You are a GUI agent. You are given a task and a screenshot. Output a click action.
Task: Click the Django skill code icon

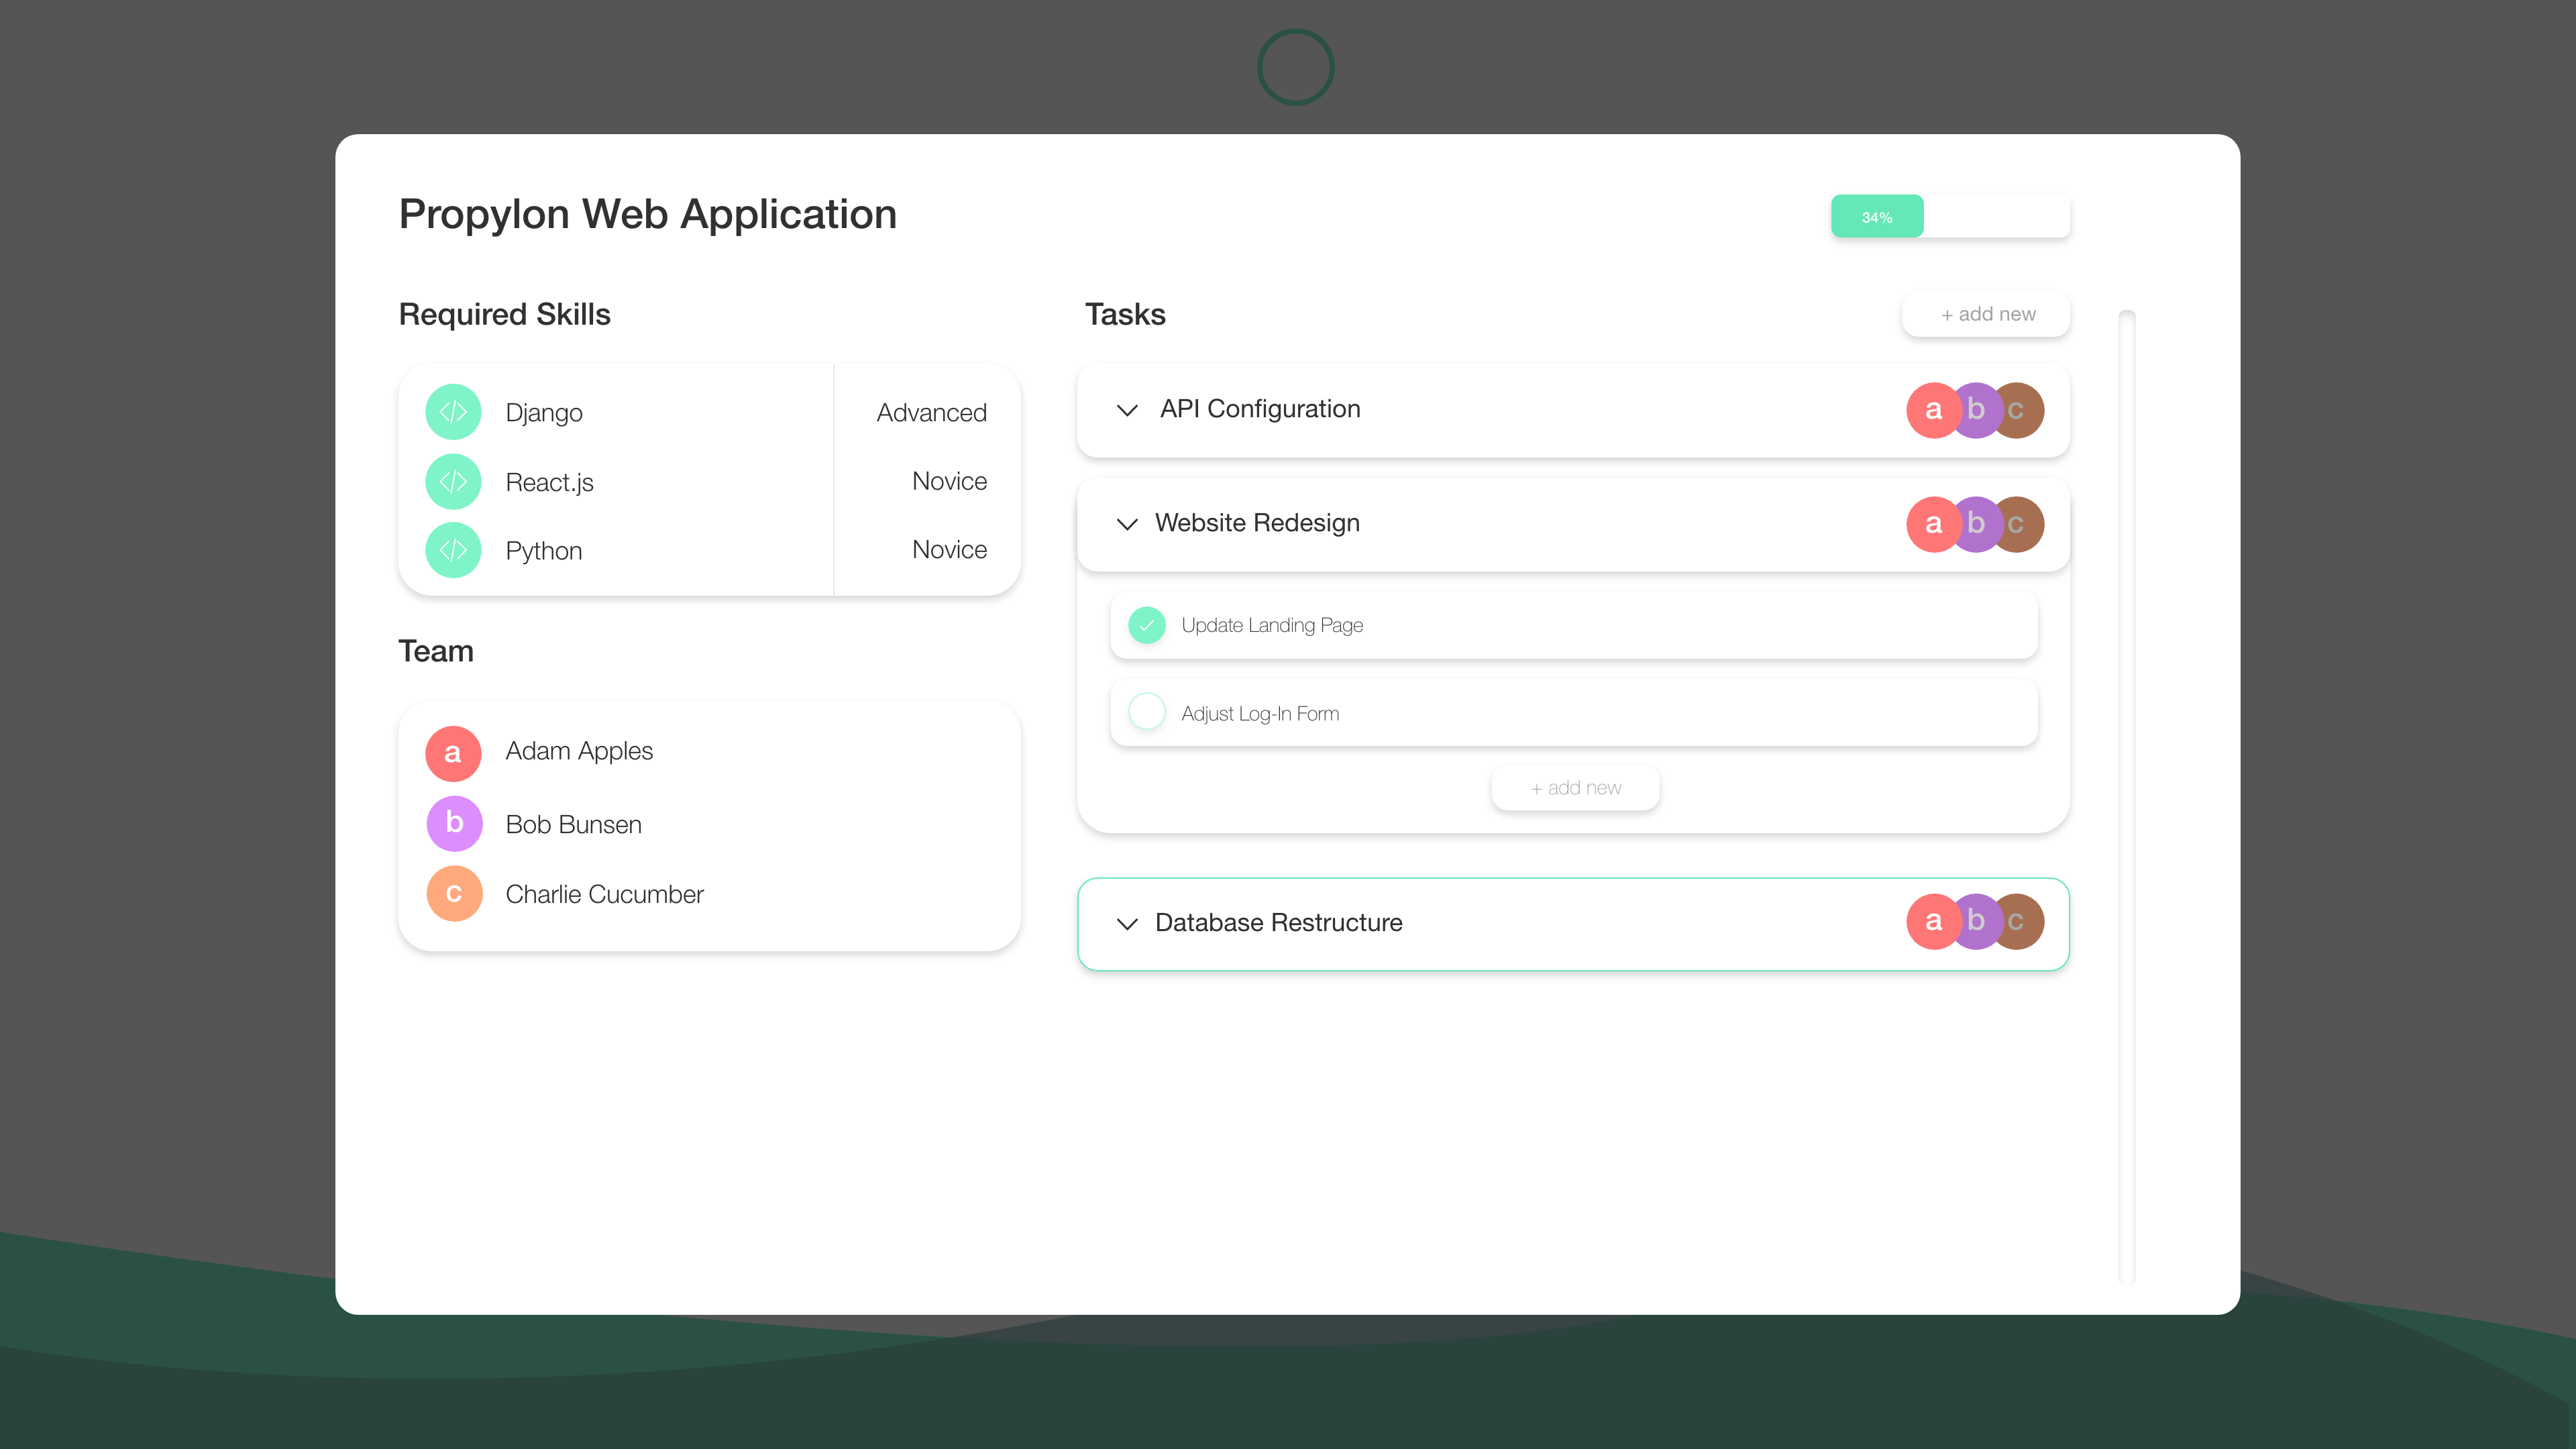click(453, 412)
